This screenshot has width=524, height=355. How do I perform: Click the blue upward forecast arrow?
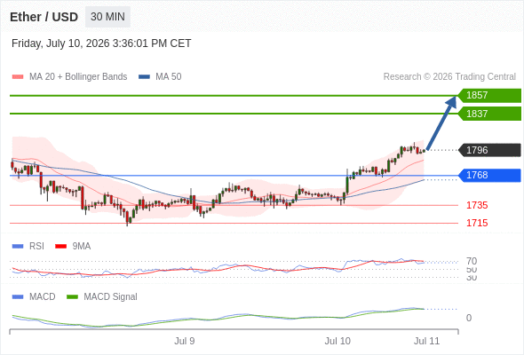pos(441,122)
